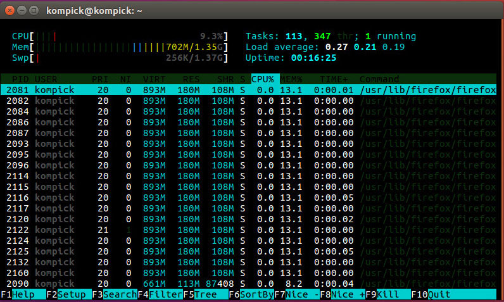The height and width of the screenshot is (302, 504).
Task: Activate F3 Search in the bottom bar
Action: tap(115, 294)
